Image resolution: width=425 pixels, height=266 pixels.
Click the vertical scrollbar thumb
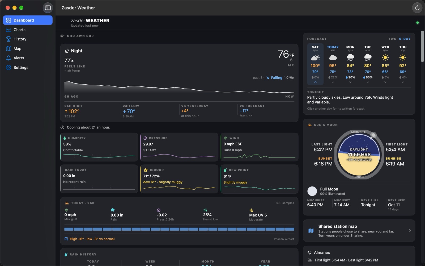pos(422,47)
